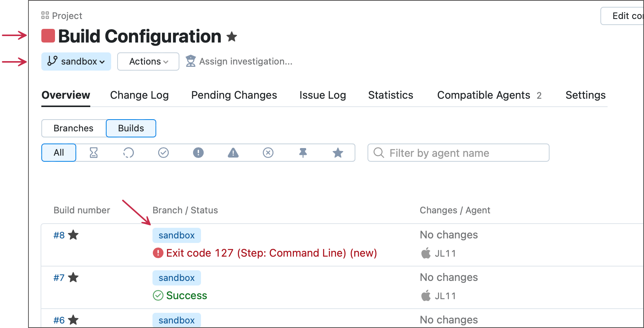Filter for successful builds with checkmark icon

click(163, 153)
